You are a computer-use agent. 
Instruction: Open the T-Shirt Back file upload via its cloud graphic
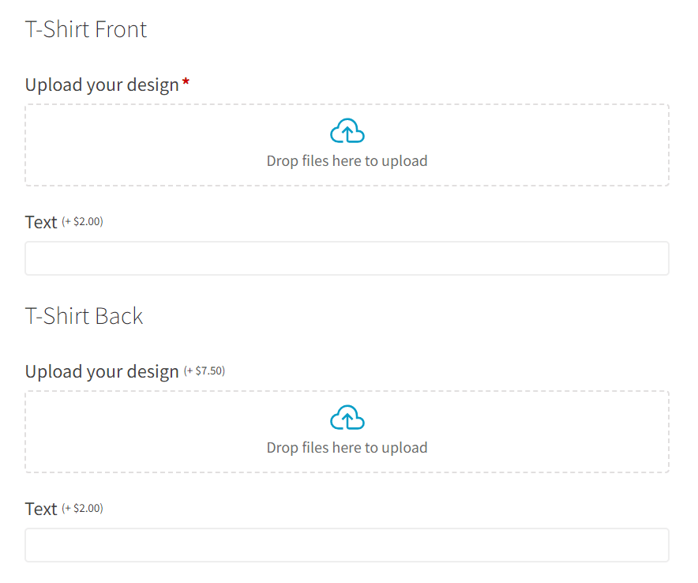tap(347, 417)
